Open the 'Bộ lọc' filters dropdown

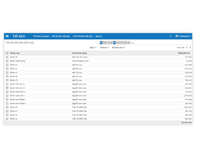pyautogui.click(x=105, y=48)
